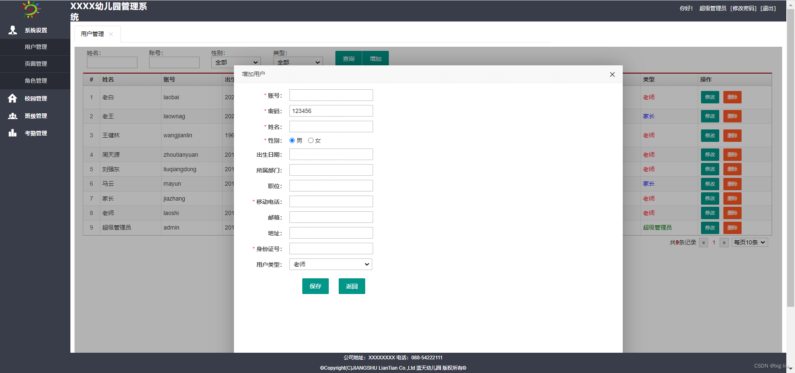
Task: Click 删除 for the 王健林 row
Action: (732, 136)
